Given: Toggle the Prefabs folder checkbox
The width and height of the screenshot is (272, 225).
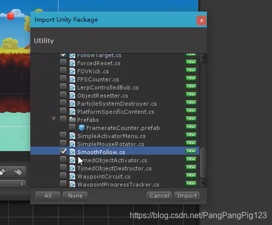Looking at the screenshot, I should click(x=63, y=119).
